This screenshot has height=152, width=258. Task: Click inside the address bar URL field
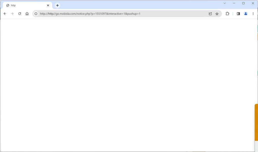(x=101, y=14)
